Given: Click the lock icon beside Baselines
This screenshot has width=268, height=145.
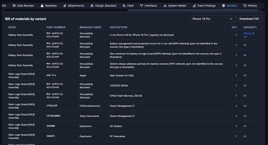Looking at the screenshot, I should pos(42,6).
